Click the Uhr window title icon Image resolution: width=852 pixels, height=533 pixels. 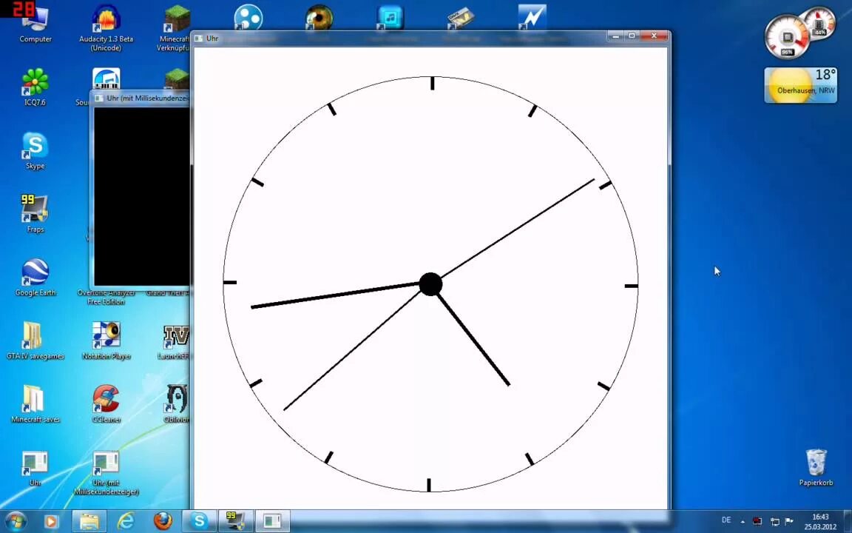199,38
